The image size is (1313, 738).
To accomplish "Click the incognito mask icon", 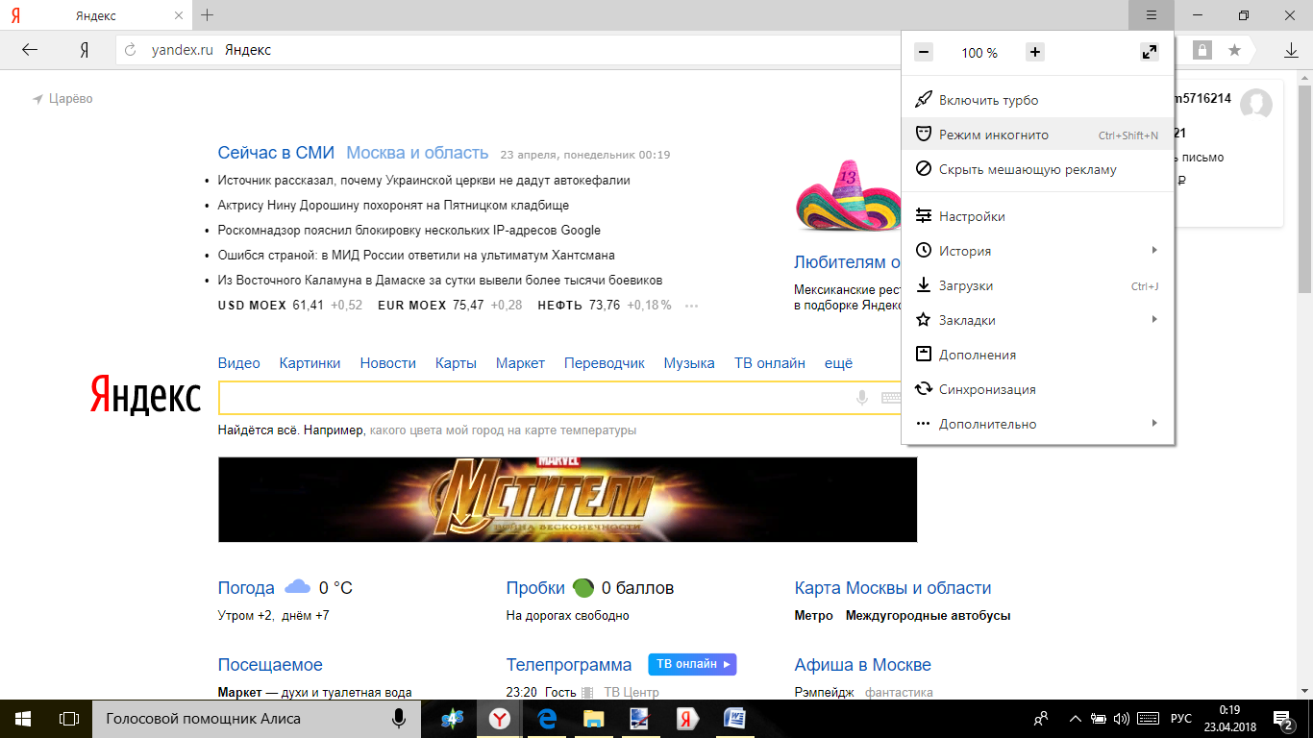I will [924, 135].
